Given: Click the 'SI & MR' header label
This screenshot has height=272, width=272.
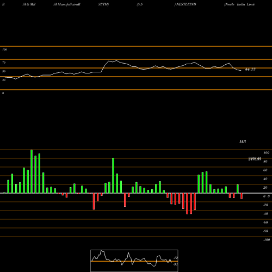Looking at the screenshot, I should point(29,4).
